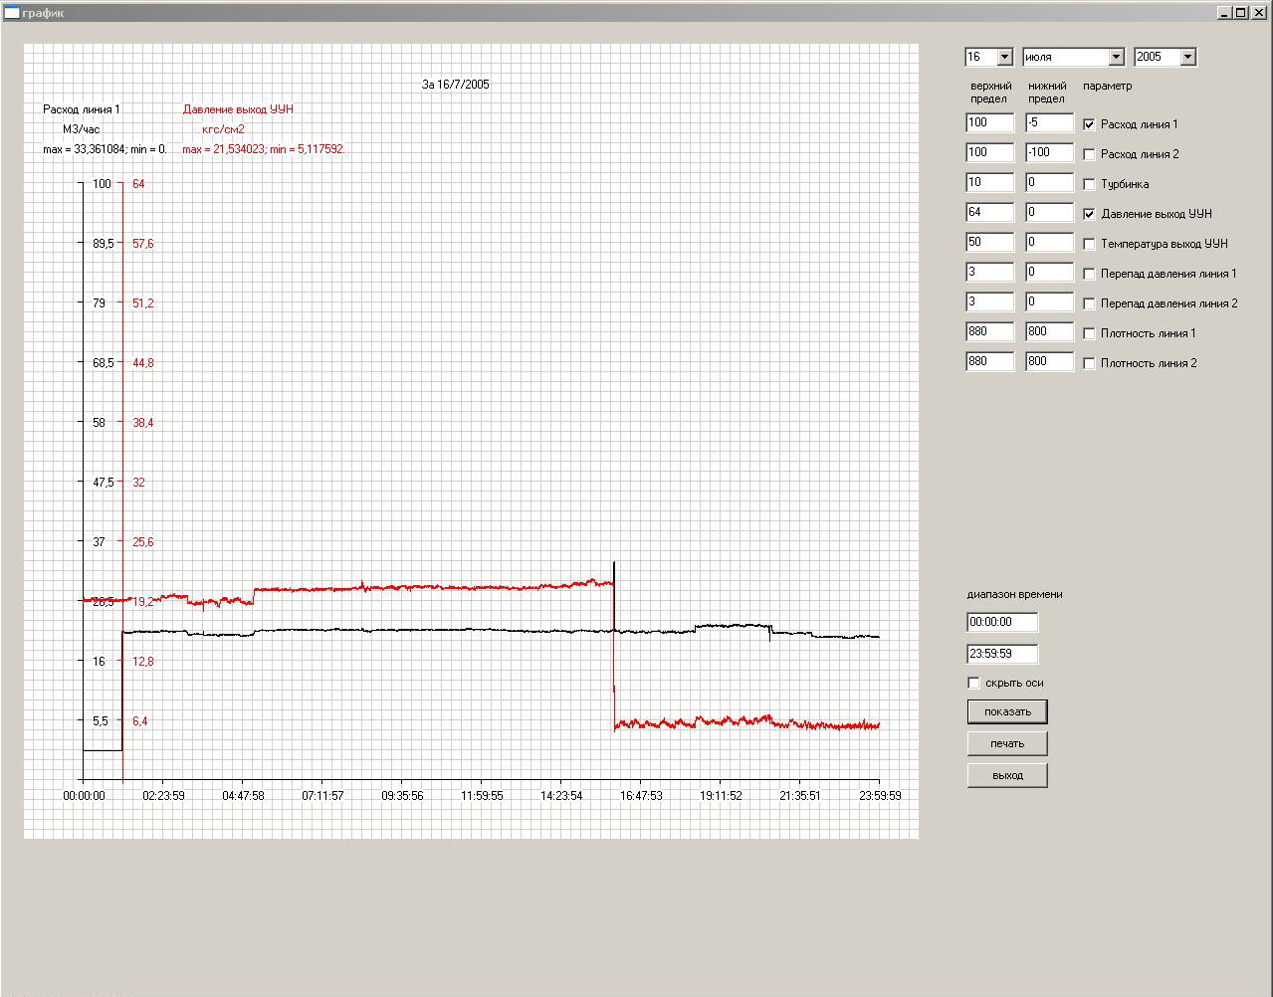Maximize the график window
Viewport: 1273px width, 997px height.
click(x=1238, y=13)
